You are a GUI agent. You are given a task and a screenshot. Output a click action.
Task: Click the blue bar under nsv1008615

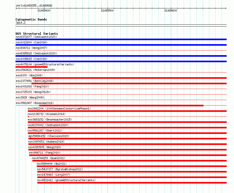point(121,61)
